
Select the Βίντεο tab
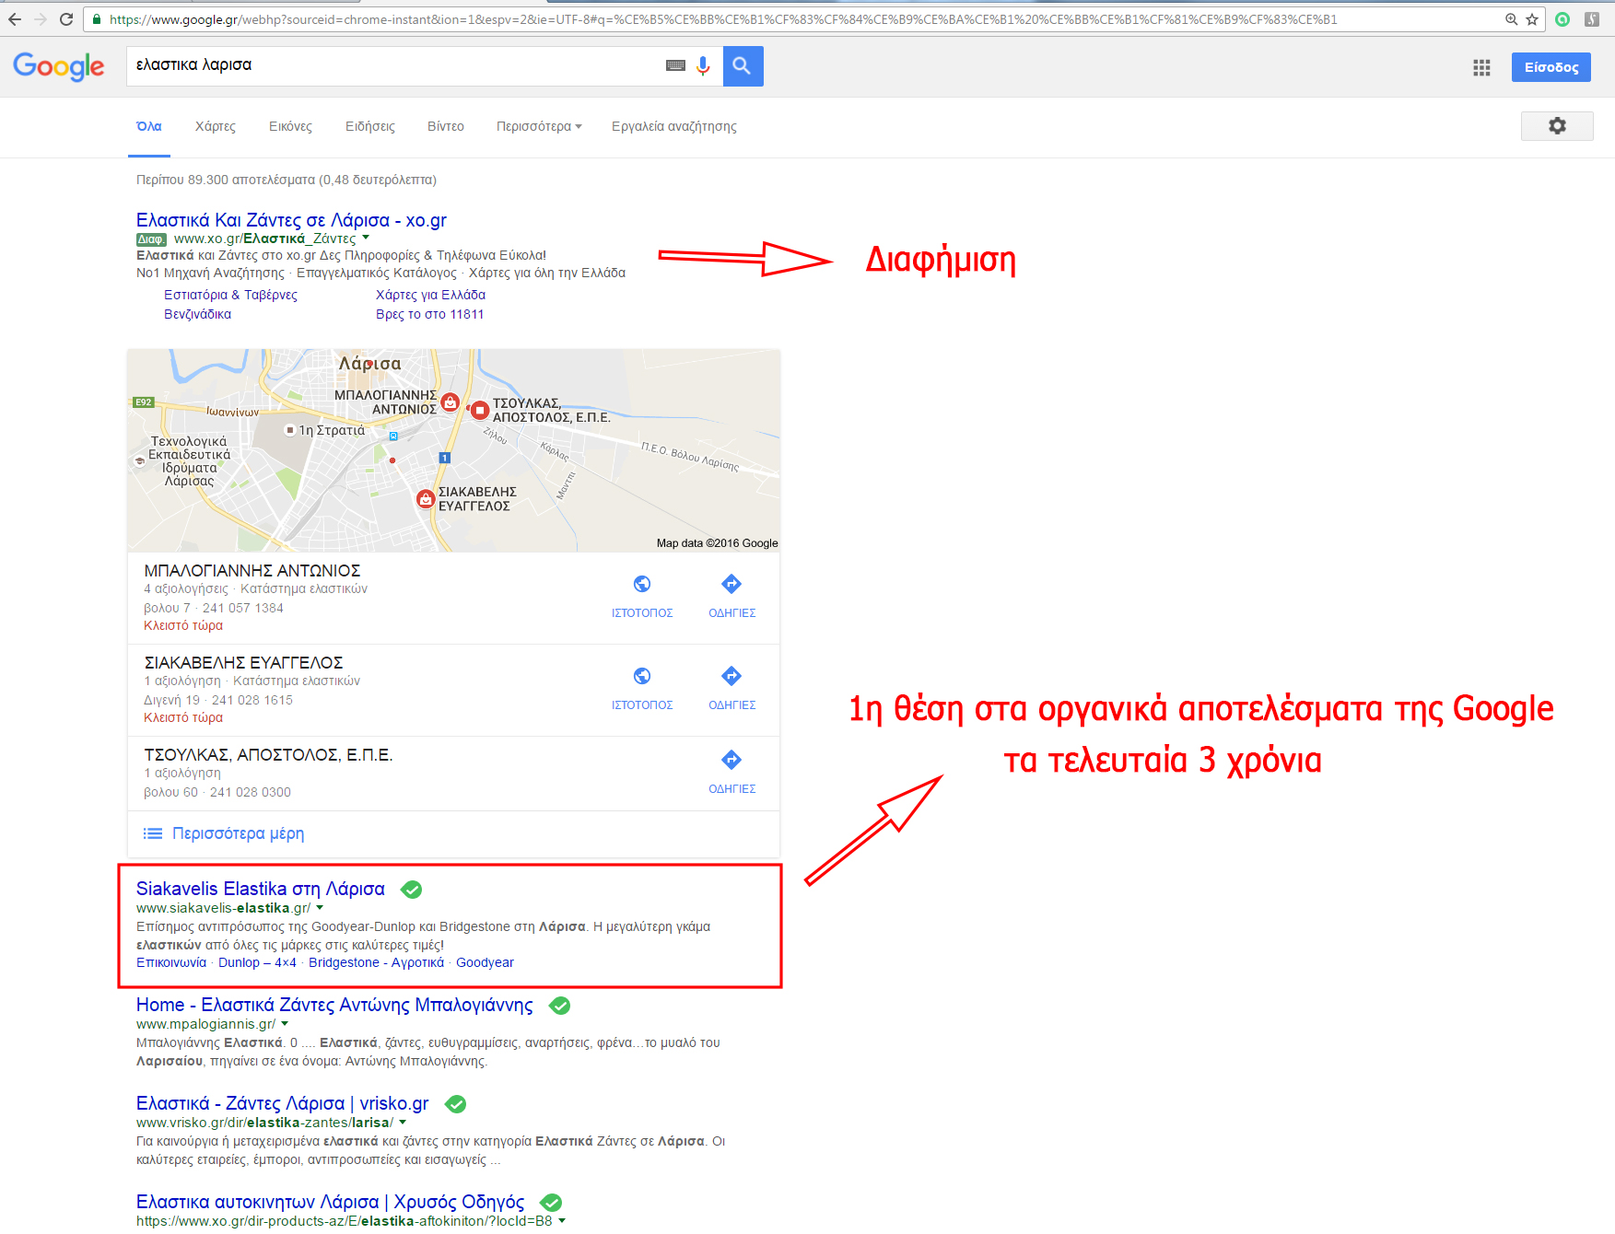coord(446,126)
